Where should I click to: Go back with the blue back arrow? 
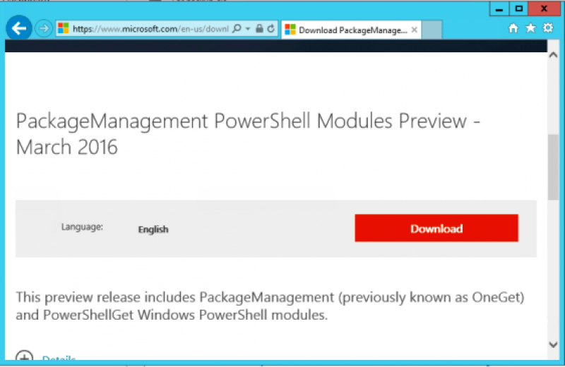(19, 28)
